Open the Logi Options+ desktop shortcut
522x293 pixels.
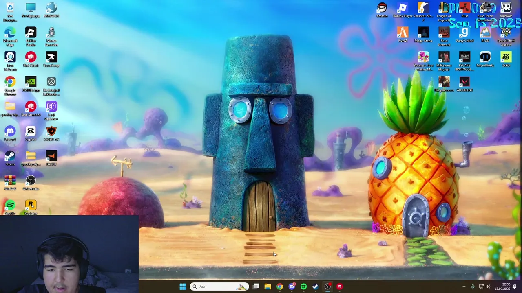point(51,111)
